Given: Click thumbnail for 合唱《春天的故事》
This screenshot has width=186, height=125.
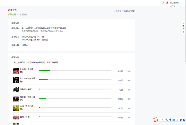Looking at the screenshot, I should 16,108.
